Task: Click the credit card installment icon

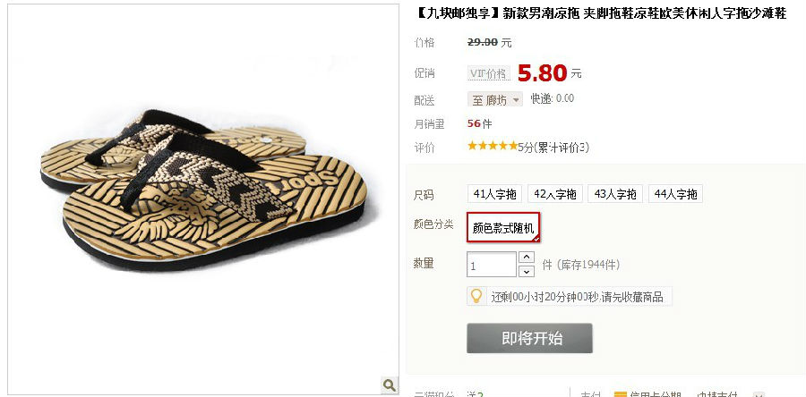Action: [621, 394]
